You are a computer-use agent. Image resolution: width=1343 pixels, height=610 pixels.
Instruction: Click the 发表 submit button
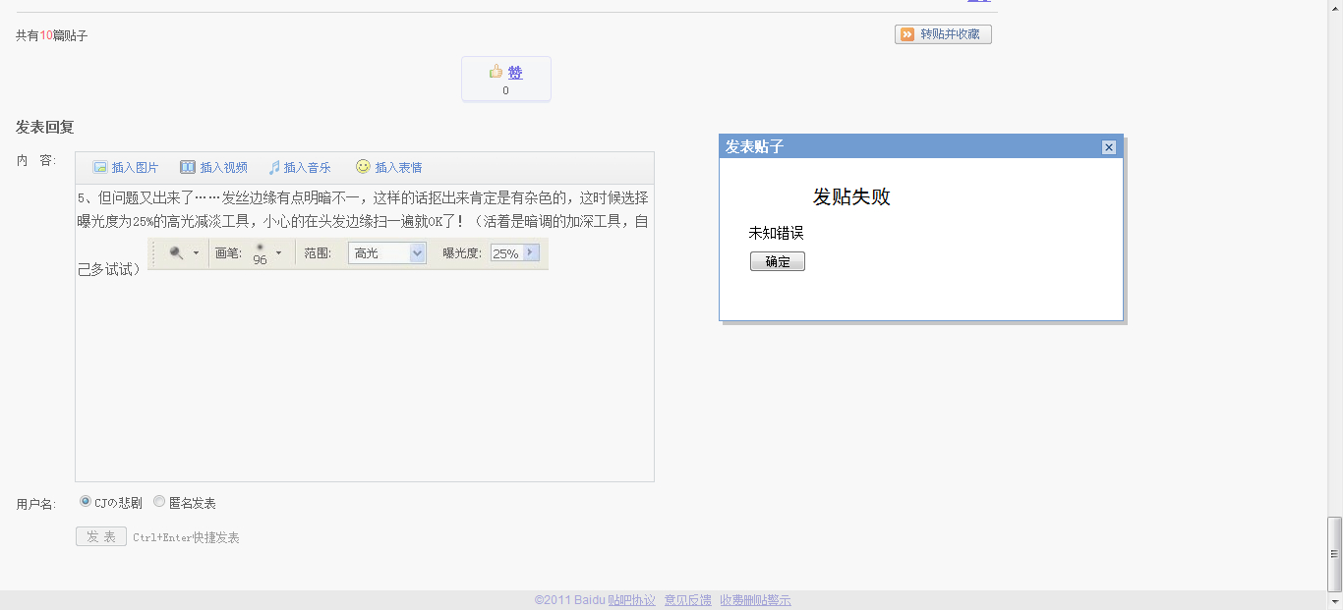101,537
